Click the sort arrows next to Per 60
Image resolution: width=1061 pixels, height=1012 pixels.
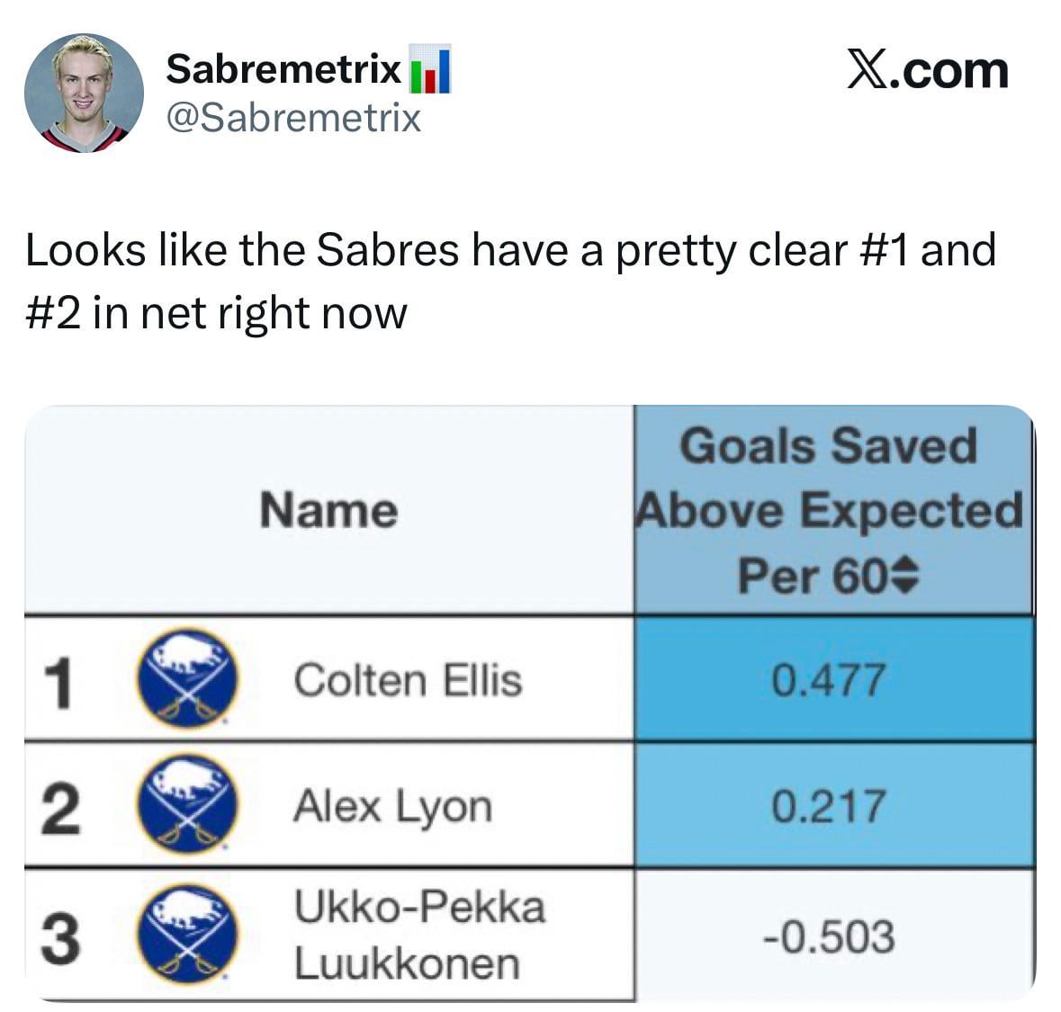906,576
